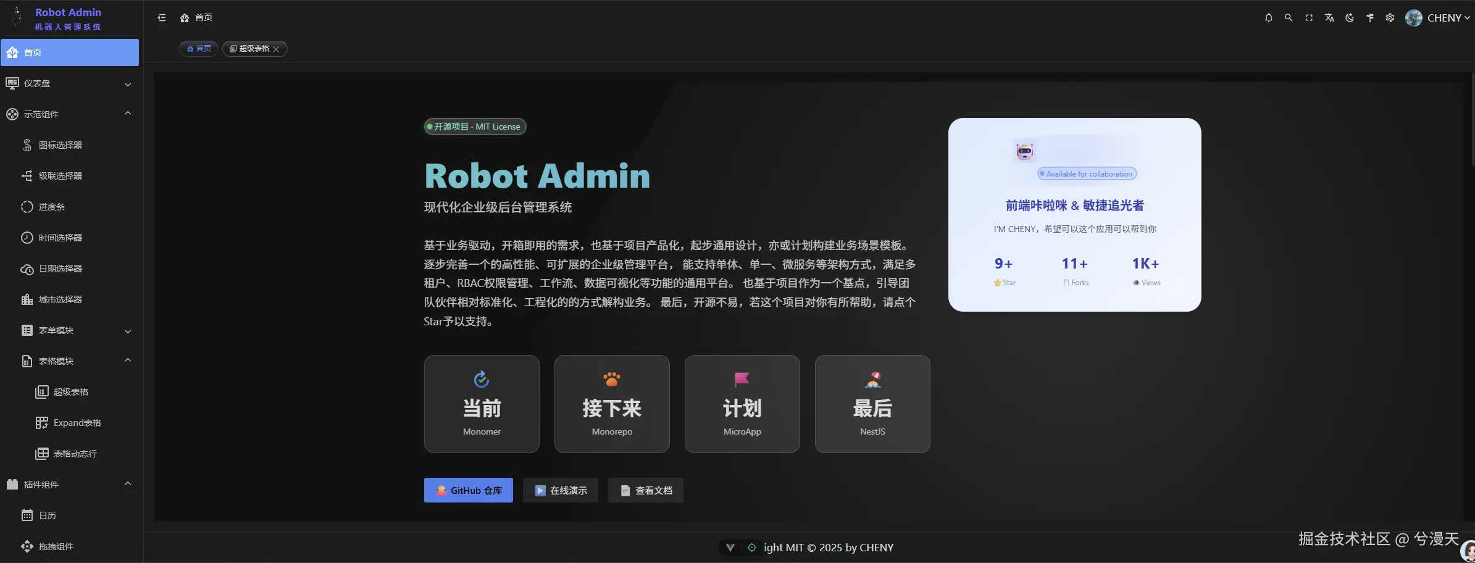
Task: Click the 级联选择器 sidebar icon
Action: tap(27, 176)
